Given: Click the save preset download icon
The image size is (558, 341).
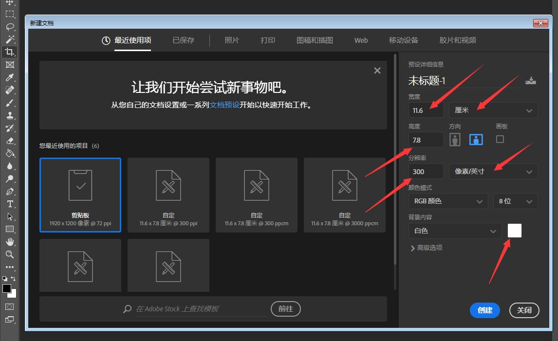Looking at the screenshot, I should [531, 81].
